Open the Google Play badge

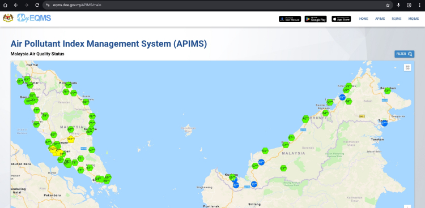click(x=316, y=19)
